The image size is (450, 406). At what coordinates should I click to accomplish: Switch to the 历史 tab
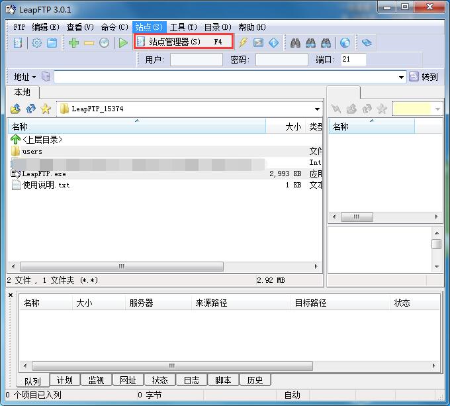(255, 380)
